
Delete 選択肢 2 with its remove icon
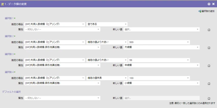tap(209, 48)
